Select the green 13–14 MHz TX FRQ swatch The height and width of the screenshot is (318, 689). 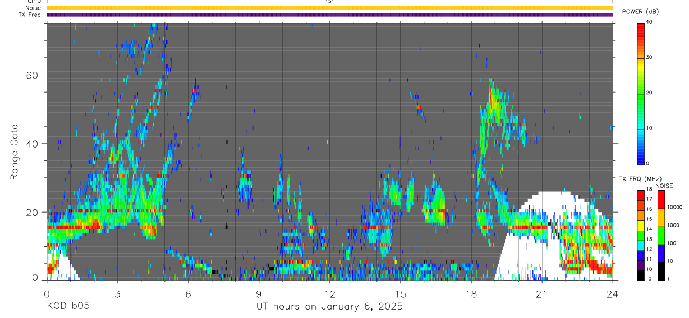point(641,236)
